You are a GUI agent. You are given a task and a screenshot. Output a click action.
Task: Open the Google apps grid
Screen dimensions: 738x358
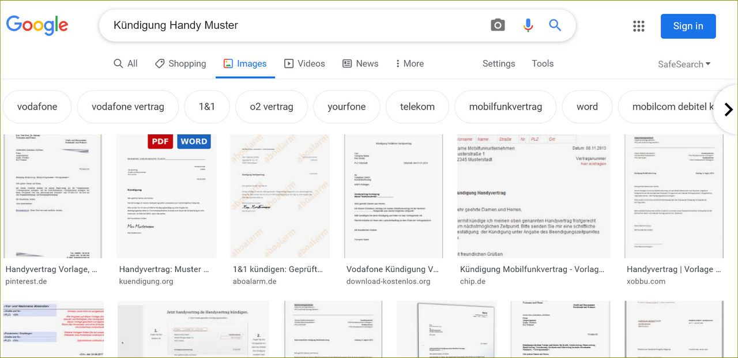pyautogui.click(x=638, y=26)
